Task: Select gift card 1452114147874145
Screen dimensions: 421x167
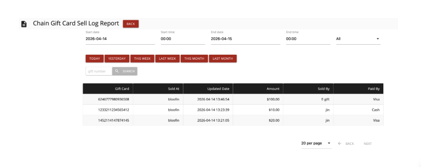Action: tap(114, 120)
